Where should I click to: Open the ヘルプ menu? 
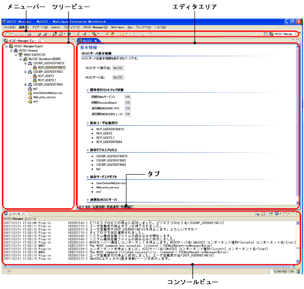coord(160,27)
